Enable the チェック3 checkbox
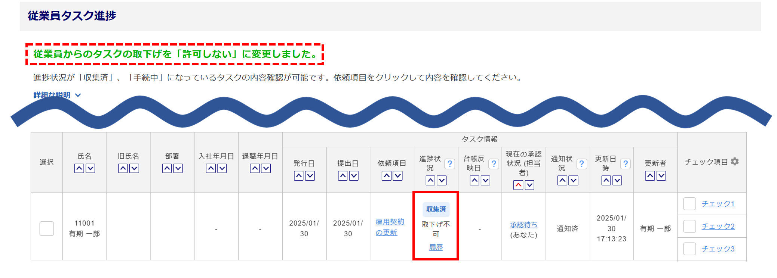Image resolution: width=777 pixels, height=278 pixels. (x=689, y=249)
